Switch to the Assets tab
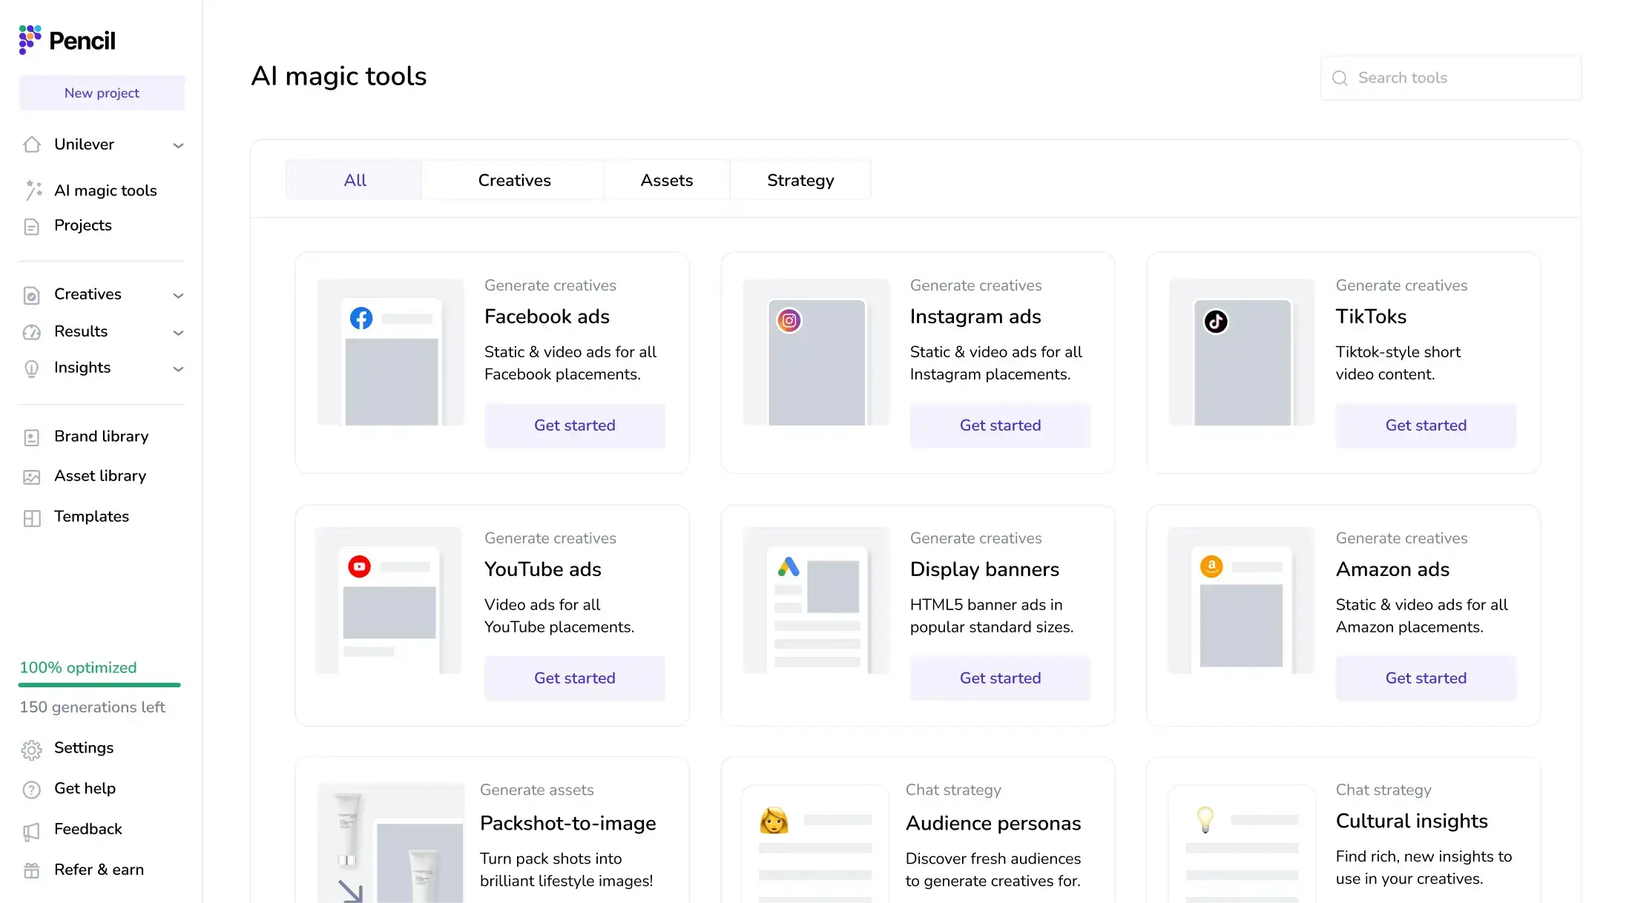The image size is (1626, 903). [x=666, y=180]
